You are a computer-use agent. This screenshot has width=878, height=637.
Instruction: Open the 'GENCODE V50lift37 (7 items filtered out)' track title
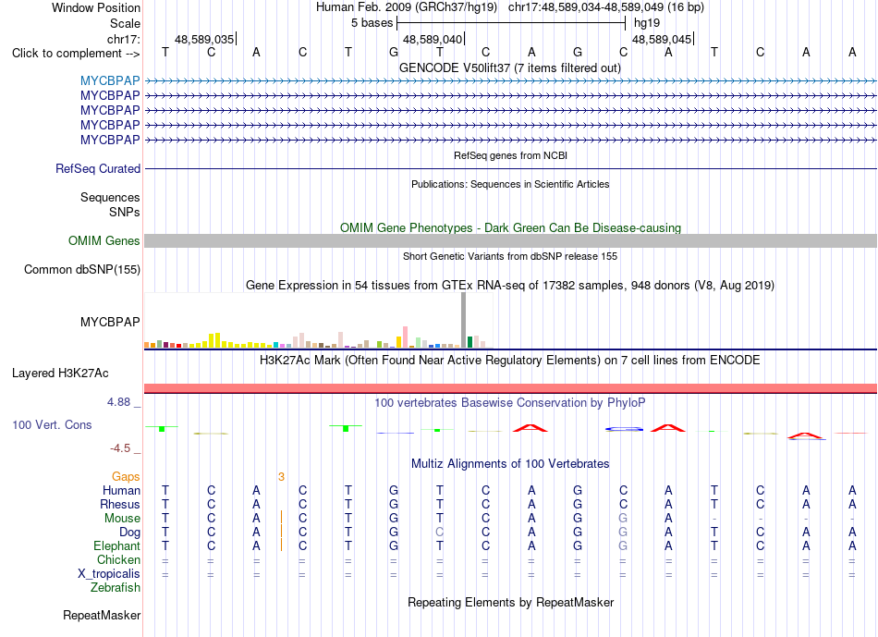tap(509, 67)
